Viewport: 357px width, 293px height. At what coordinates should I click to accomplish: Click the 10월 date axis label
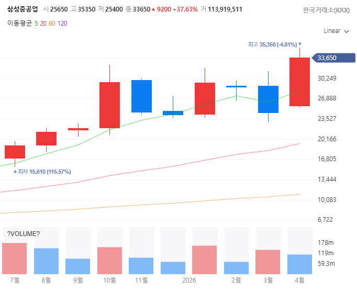click(x=109, y=280)
